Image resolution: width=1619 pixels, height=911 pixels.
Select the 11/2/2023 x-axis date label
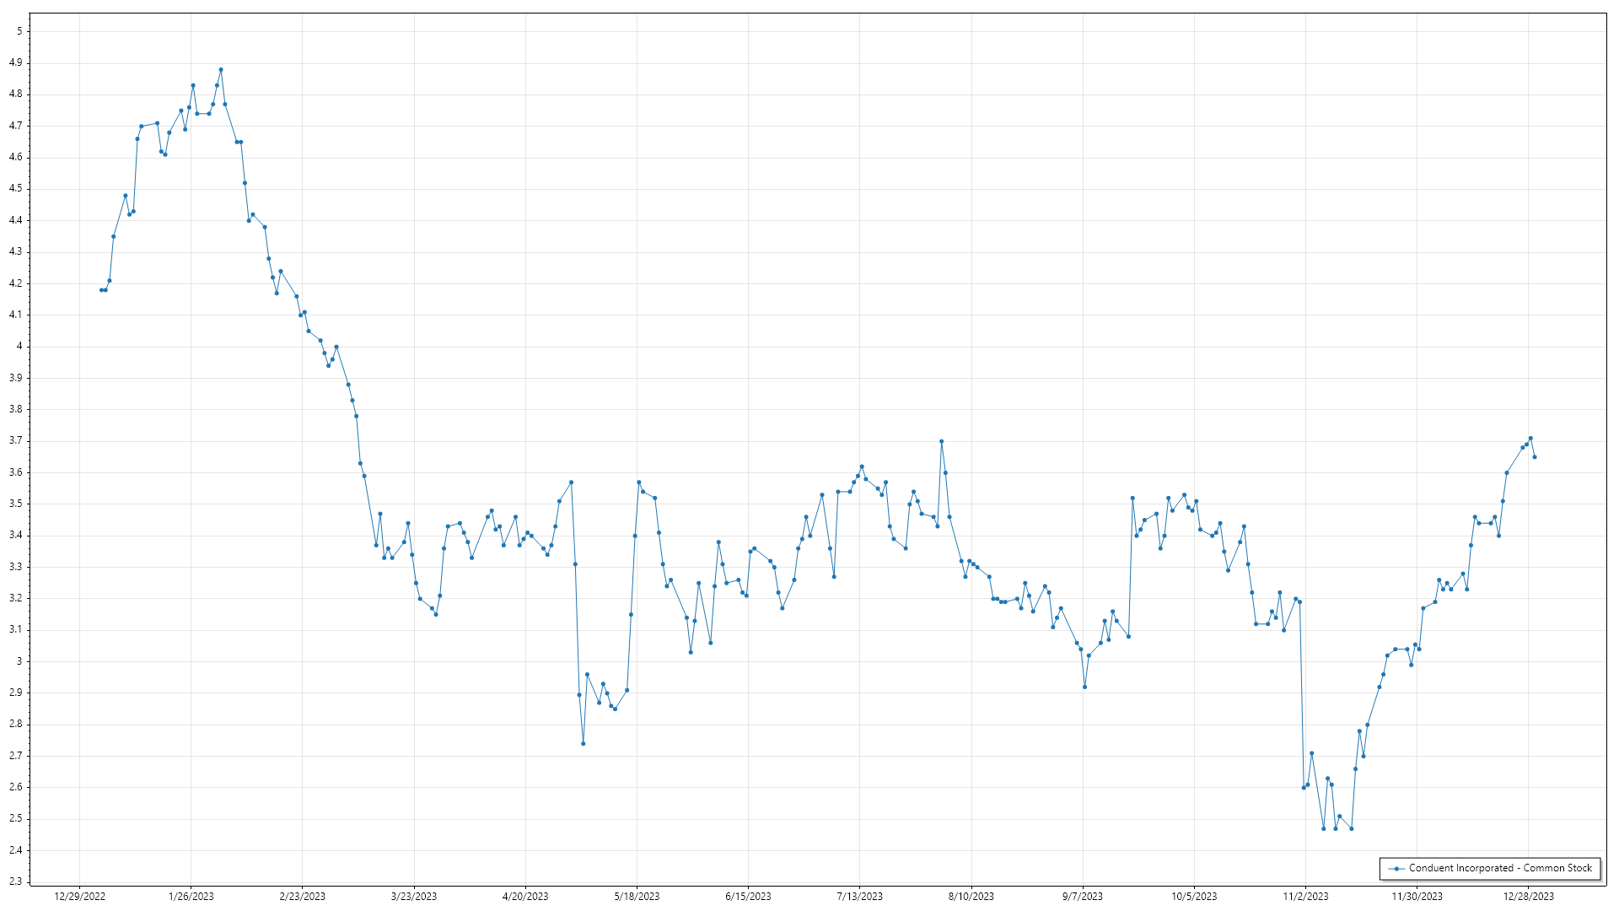[x=1305, y=897]
